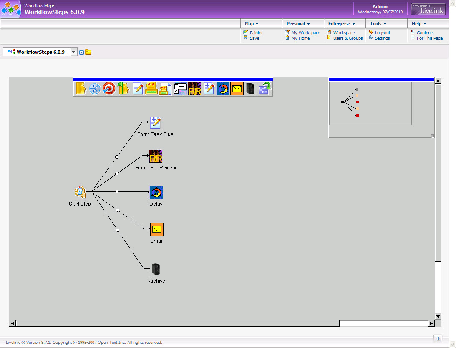Click the Log-out link

point(383,33)
